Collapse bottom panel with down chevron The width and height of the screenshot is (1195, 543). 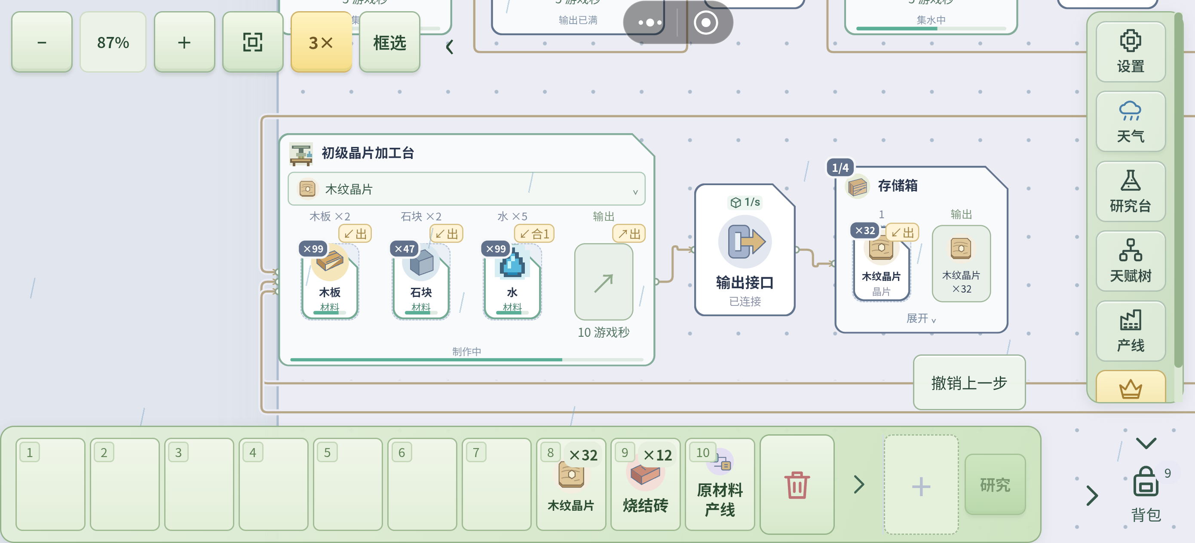1146,443
